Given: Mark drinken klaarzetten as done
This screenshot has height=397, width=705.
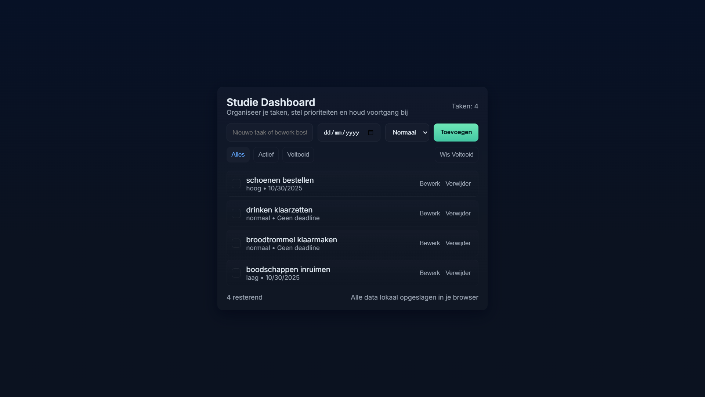Looking at the screenshot, I should tap(236, 214).
